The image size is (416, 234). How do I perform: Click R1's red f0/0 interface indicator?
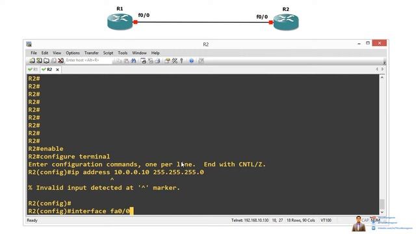[x=135, y=22]
